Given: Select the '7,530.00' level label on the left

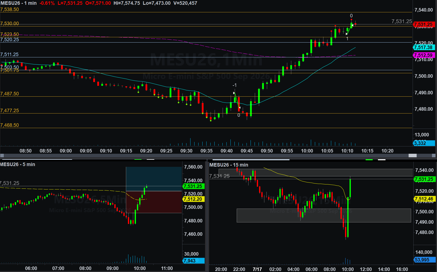Looking at the screenshot, I should (x=10, y=23).
